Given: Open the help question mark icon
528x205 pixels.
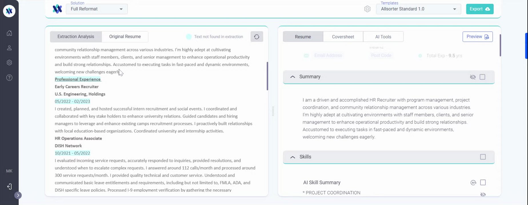Looking at the screenshot, I should 9,78.
